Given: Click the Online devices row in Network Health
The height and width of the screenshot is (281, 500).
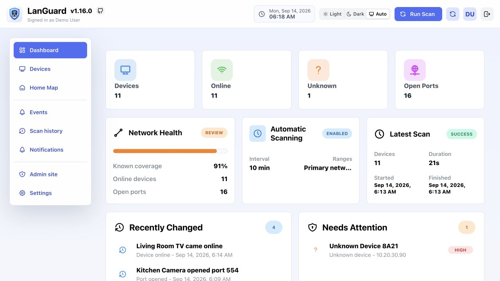Looking at the screenshot, I should (x=170, y=179).
